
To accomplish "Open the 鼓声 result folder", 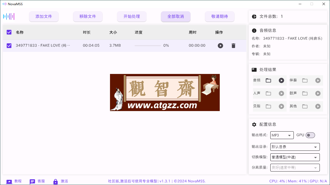I will tap(305, 93).
